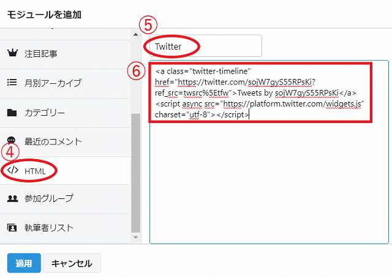392x278 pixels.
Task: Click the code brackets icon beside HTML
Action: point(13,170)
